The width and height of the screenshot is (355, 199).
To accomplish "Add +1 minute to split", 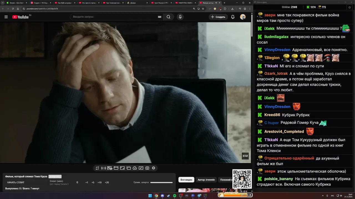I will click(87, 182).
